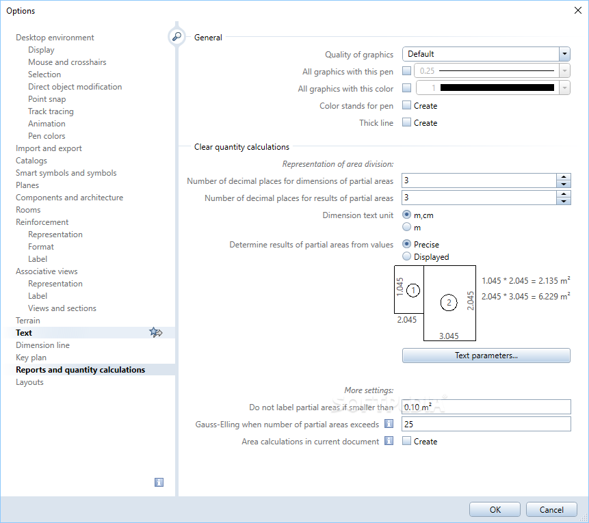The width and height of the screenshot is (589, 523).
Task: Open Rooms options
Action: pos(28,210)
